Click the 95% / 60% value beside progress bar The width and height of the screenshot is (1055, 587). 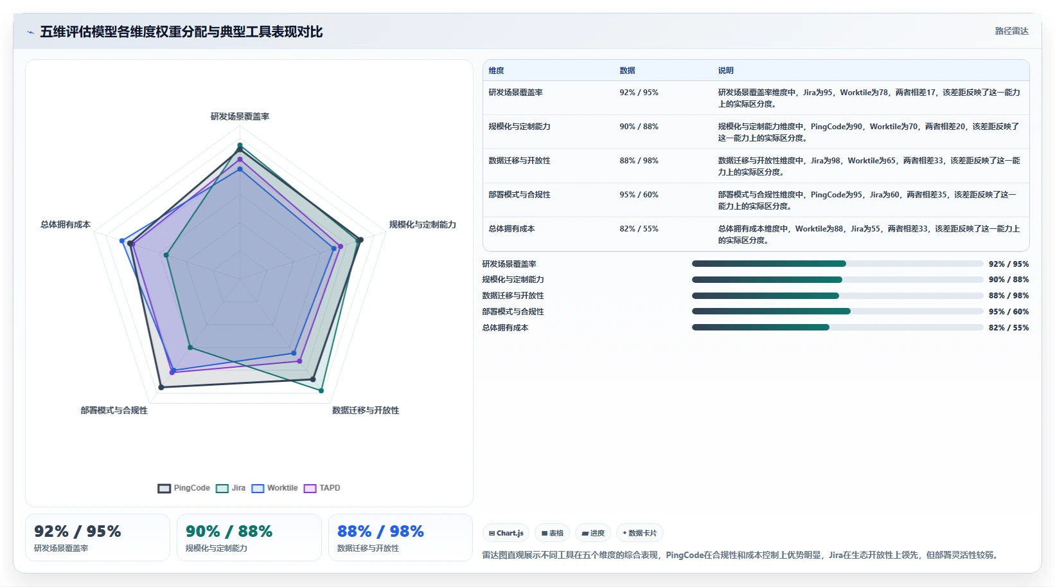tap(1009, 312)
